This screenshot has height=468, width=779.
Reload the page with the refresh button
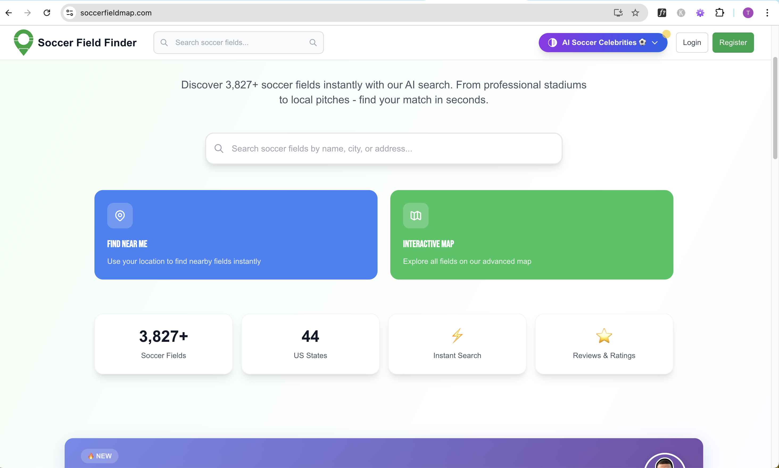(x=47, y=13)
